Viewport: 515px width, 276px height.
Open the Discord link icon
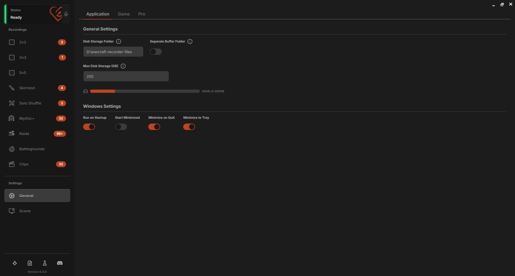pyautogui.click(x=60, y=263)
